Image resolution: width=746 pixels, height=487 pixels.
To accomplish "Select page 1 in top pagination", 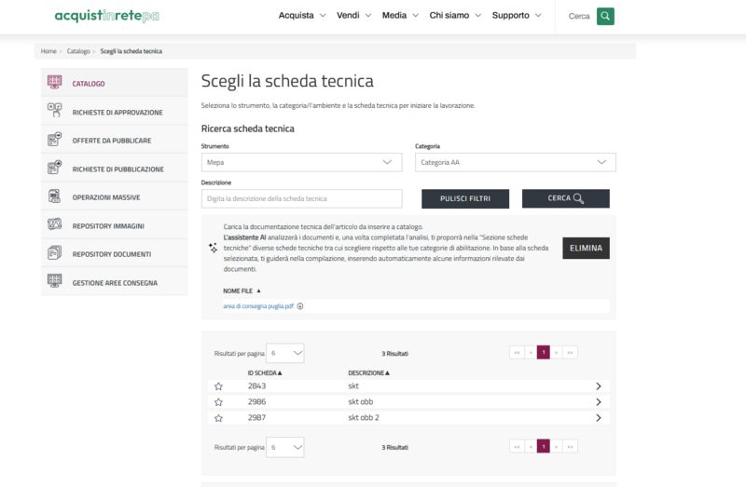I will click(544, 353).
